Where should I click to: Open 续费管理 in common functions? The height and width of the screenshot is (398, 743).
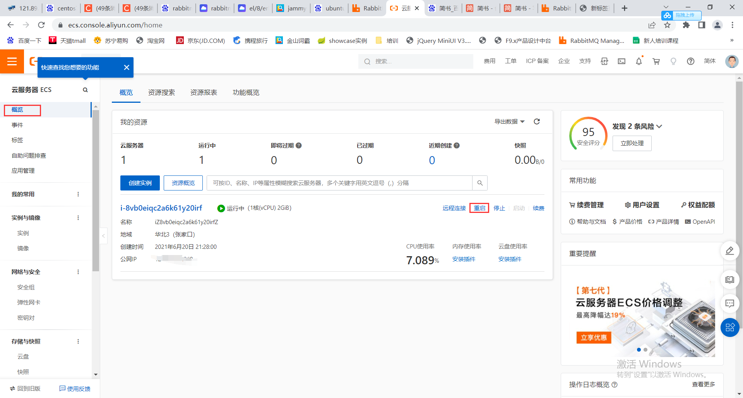pos(586,205)
